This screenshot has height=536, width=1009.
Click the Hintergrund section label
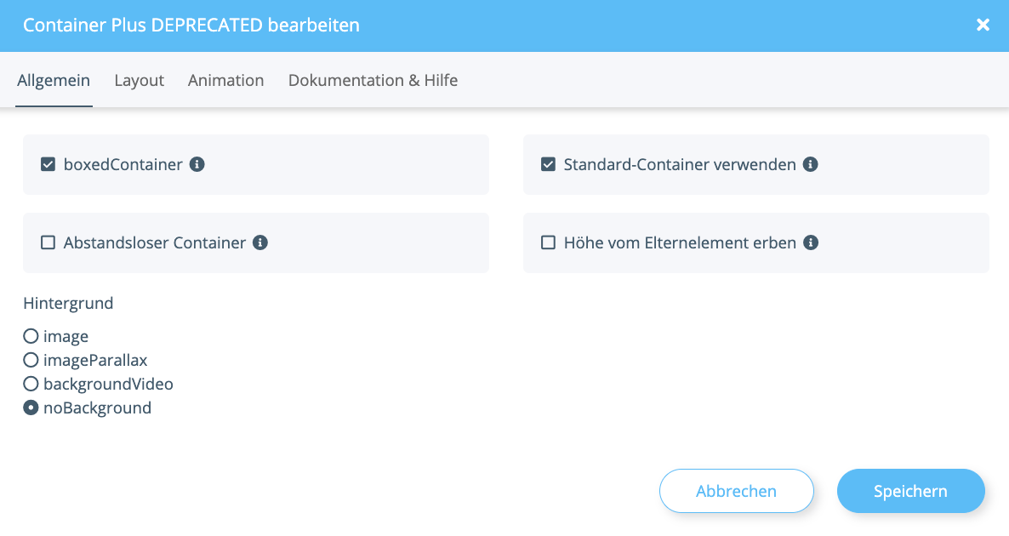coord(68,303)
